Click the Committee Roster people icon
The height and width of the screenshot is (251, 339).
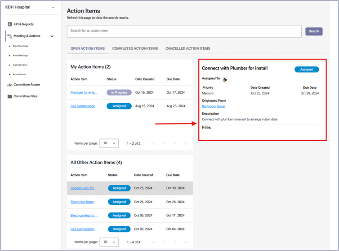pyautogui.click(x=9, y=84)
